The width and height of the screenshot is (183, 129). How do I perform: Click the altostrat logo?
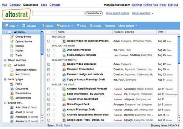pos(16,14)
